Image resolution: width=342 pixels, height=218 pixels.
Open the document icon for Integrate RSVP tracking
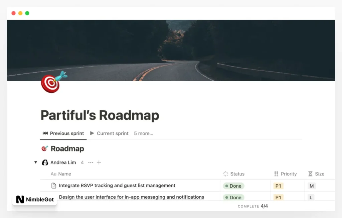53,185
